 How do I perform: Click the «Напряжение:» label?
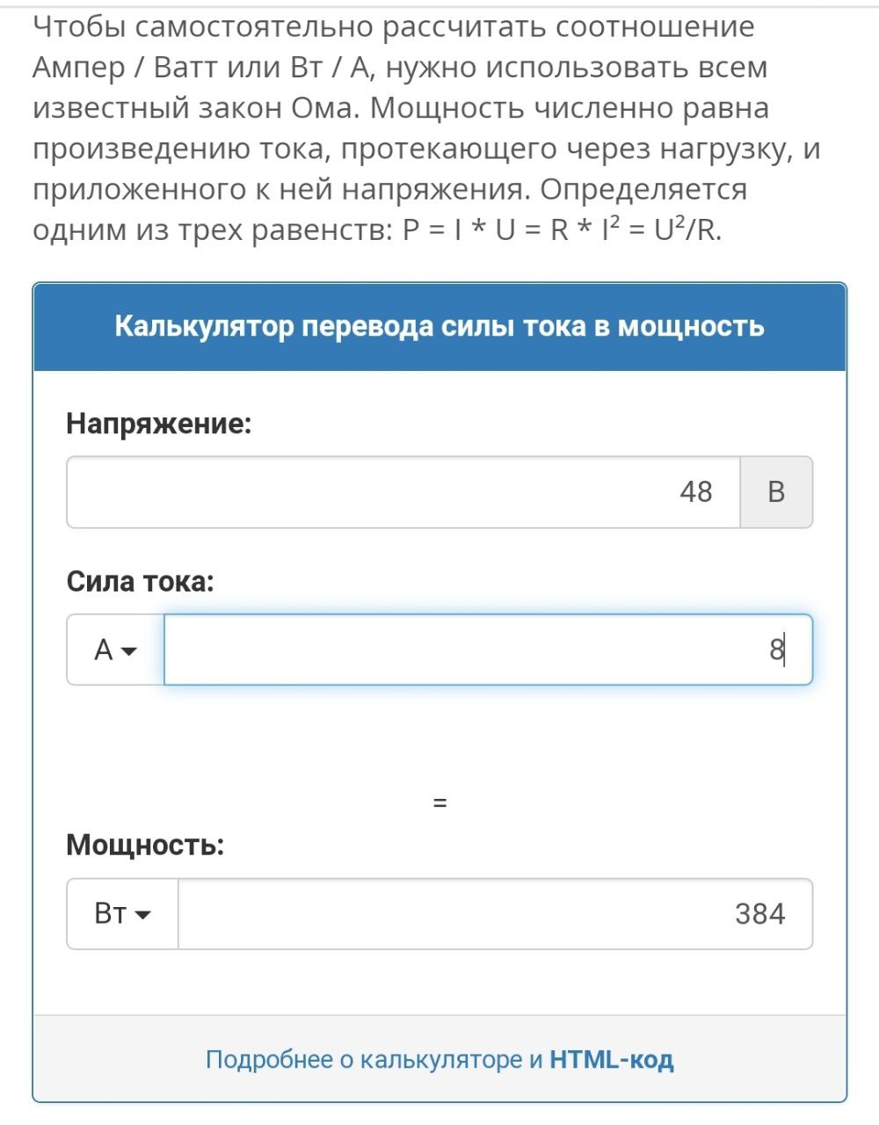coord(159,425)
